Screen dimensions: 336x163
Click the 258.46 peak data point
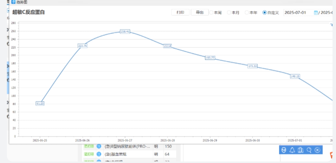(125, 32)
